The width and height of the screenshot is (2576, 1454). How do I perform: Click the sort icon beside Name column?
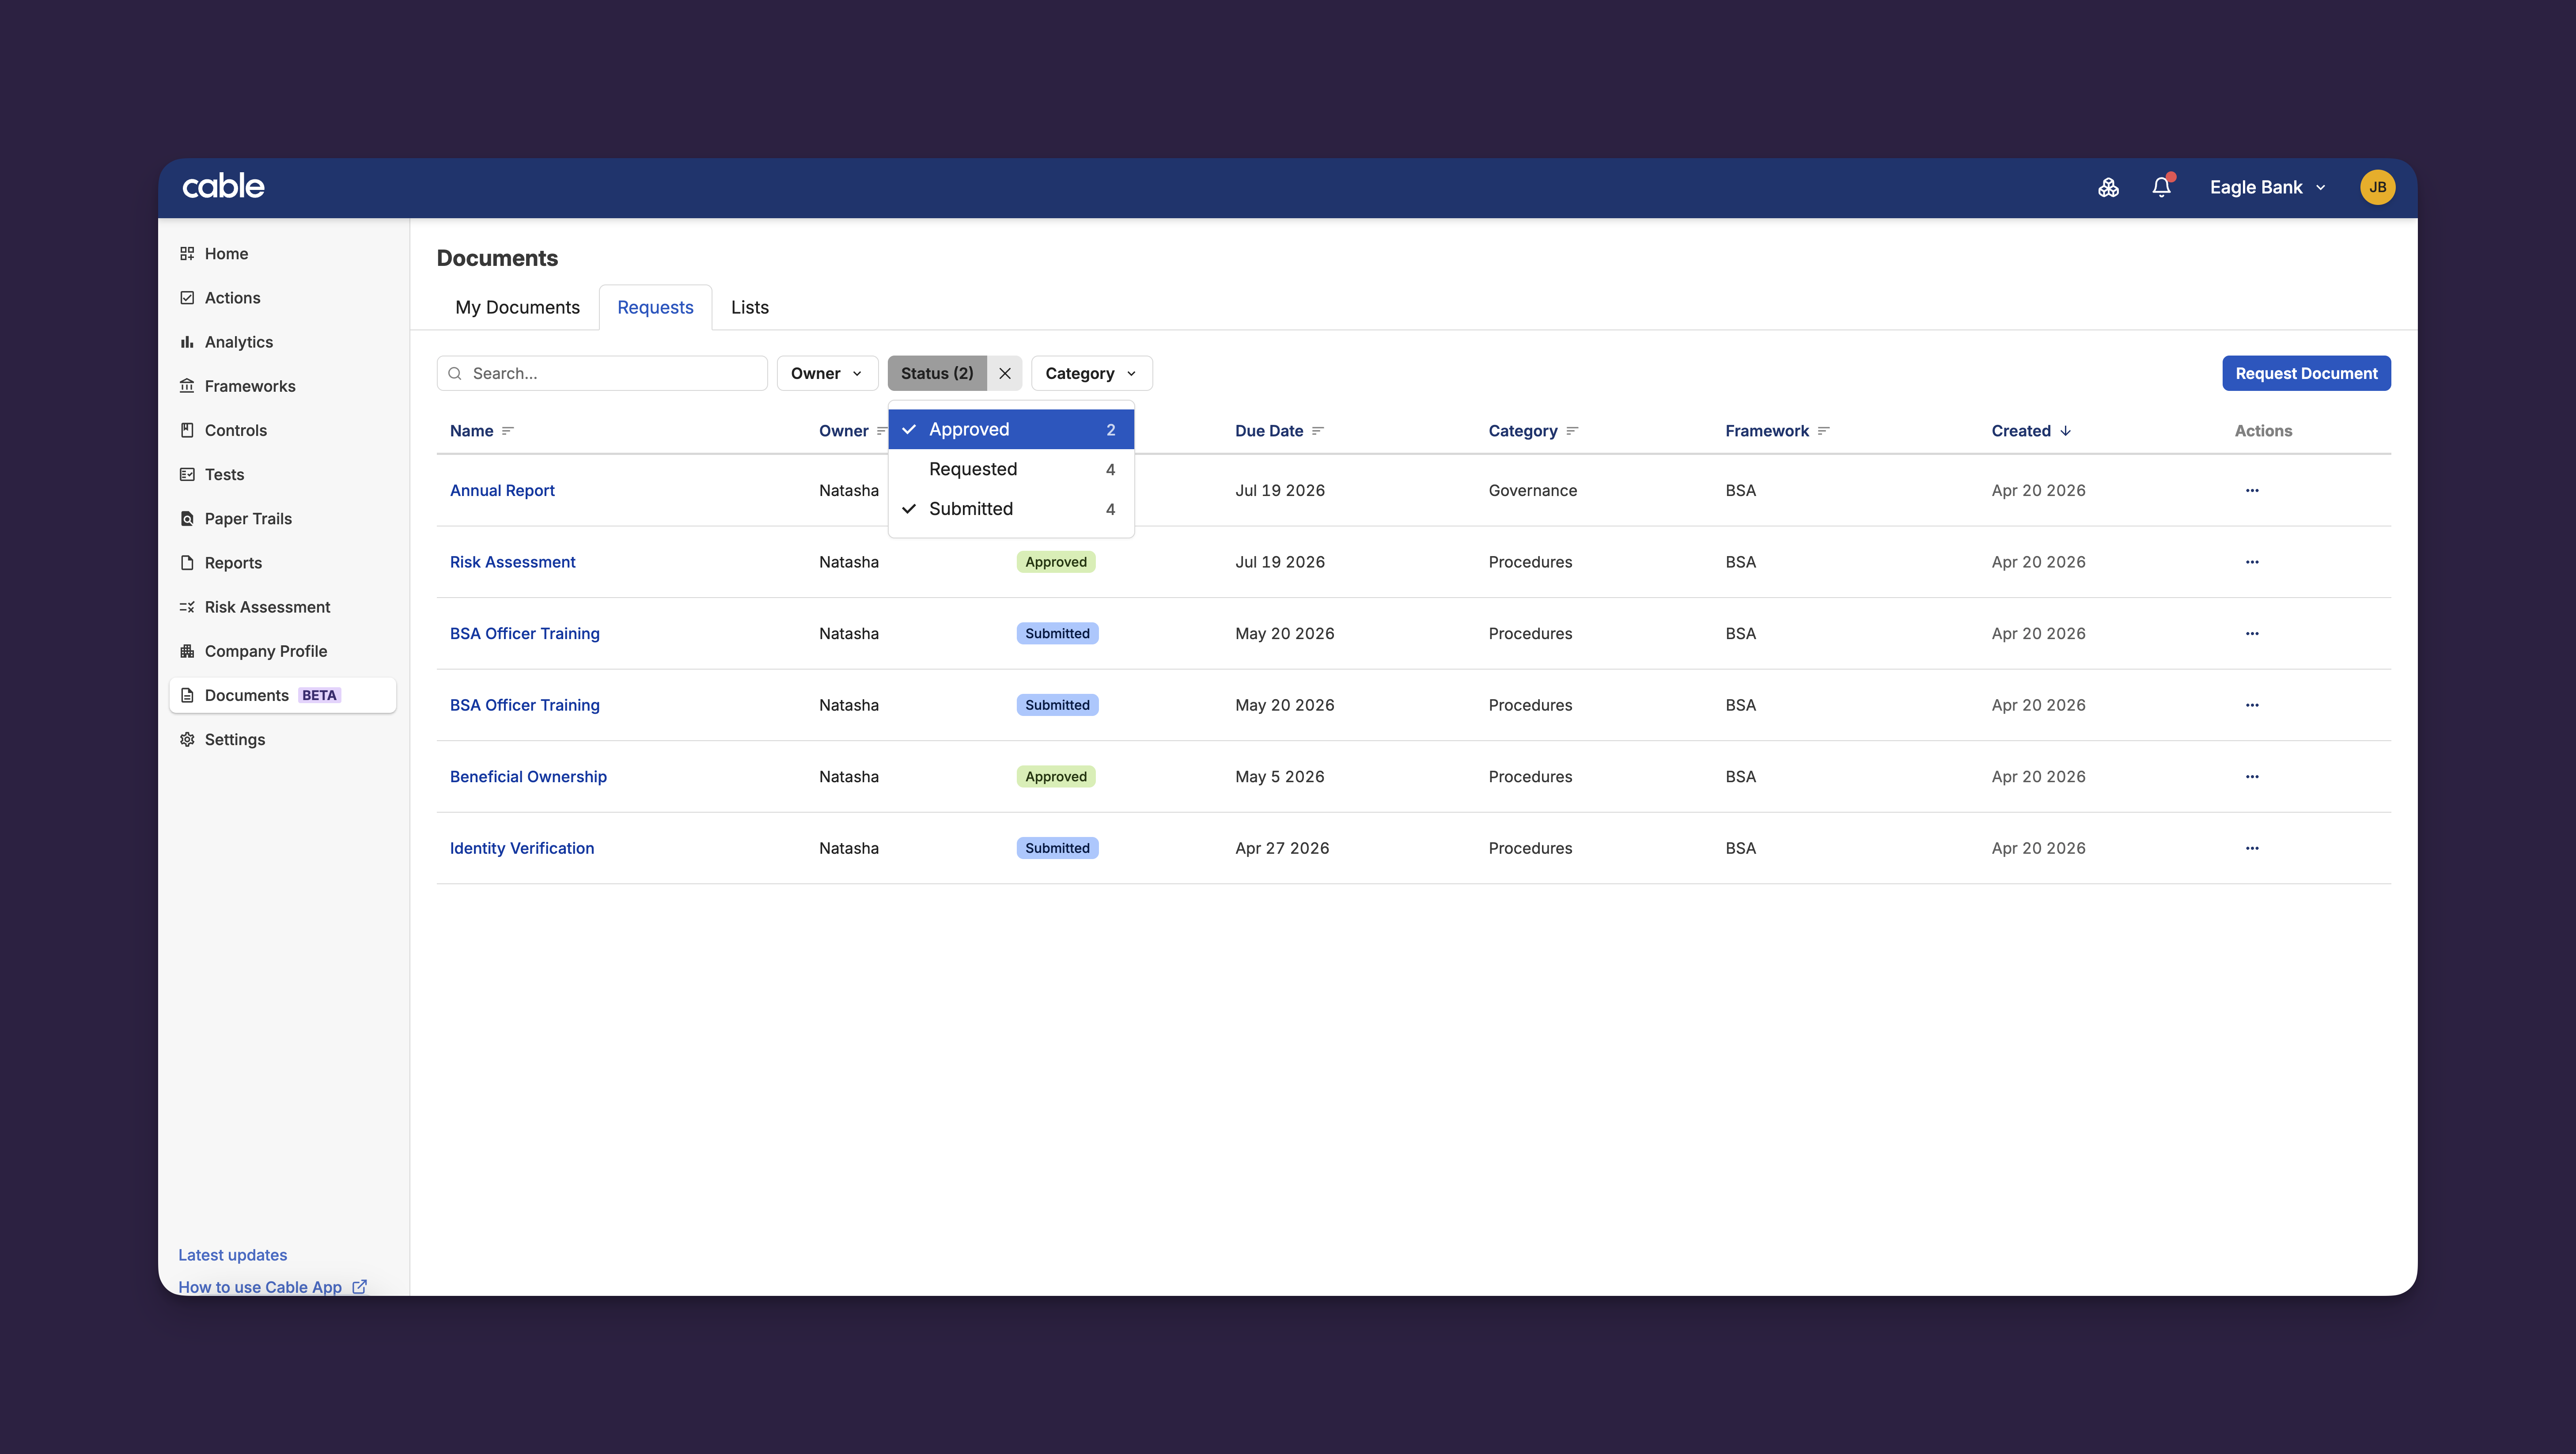tap(508, 431)
